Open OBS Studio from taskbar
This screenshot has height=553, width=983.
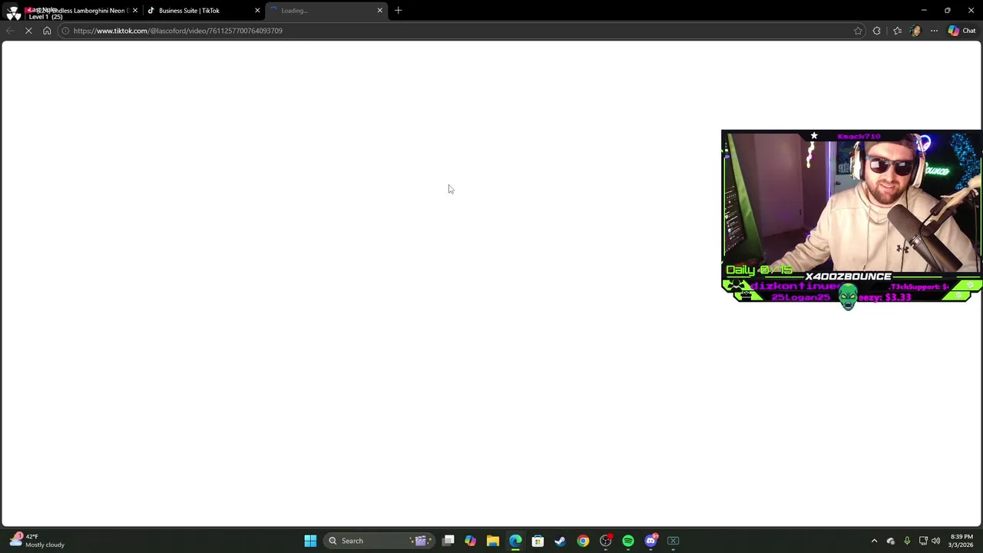[x=605, y=541]
